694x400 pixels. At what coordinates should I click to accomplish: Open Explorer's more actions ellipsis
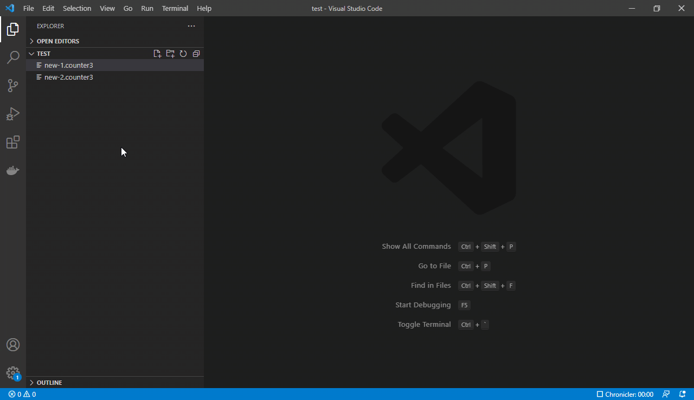click(191, 26)
